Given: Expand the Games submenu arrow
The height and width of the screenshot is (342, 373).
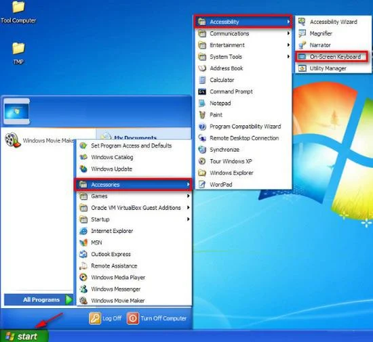Looking at the screenshot, I should point(188,196).
